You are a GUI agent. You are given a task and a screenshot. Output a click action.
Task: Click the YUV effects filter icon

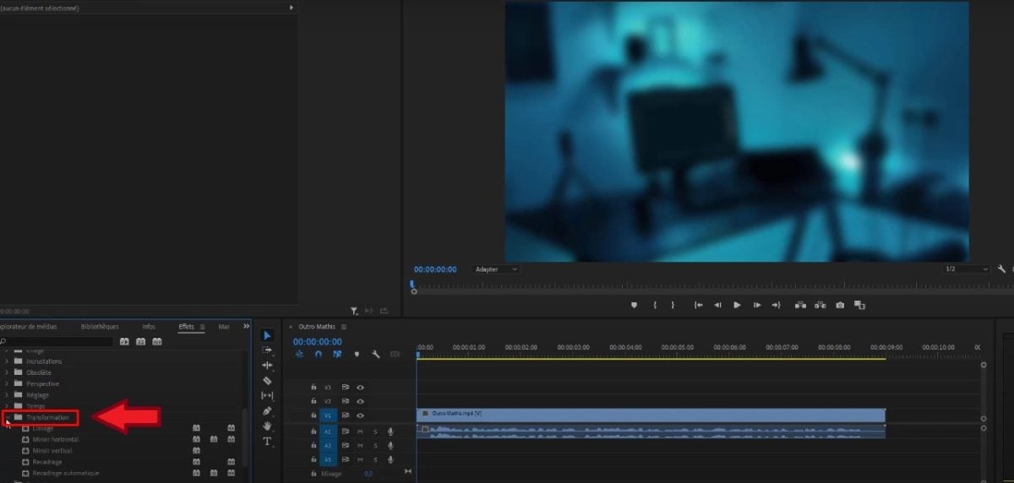point(156,341)
